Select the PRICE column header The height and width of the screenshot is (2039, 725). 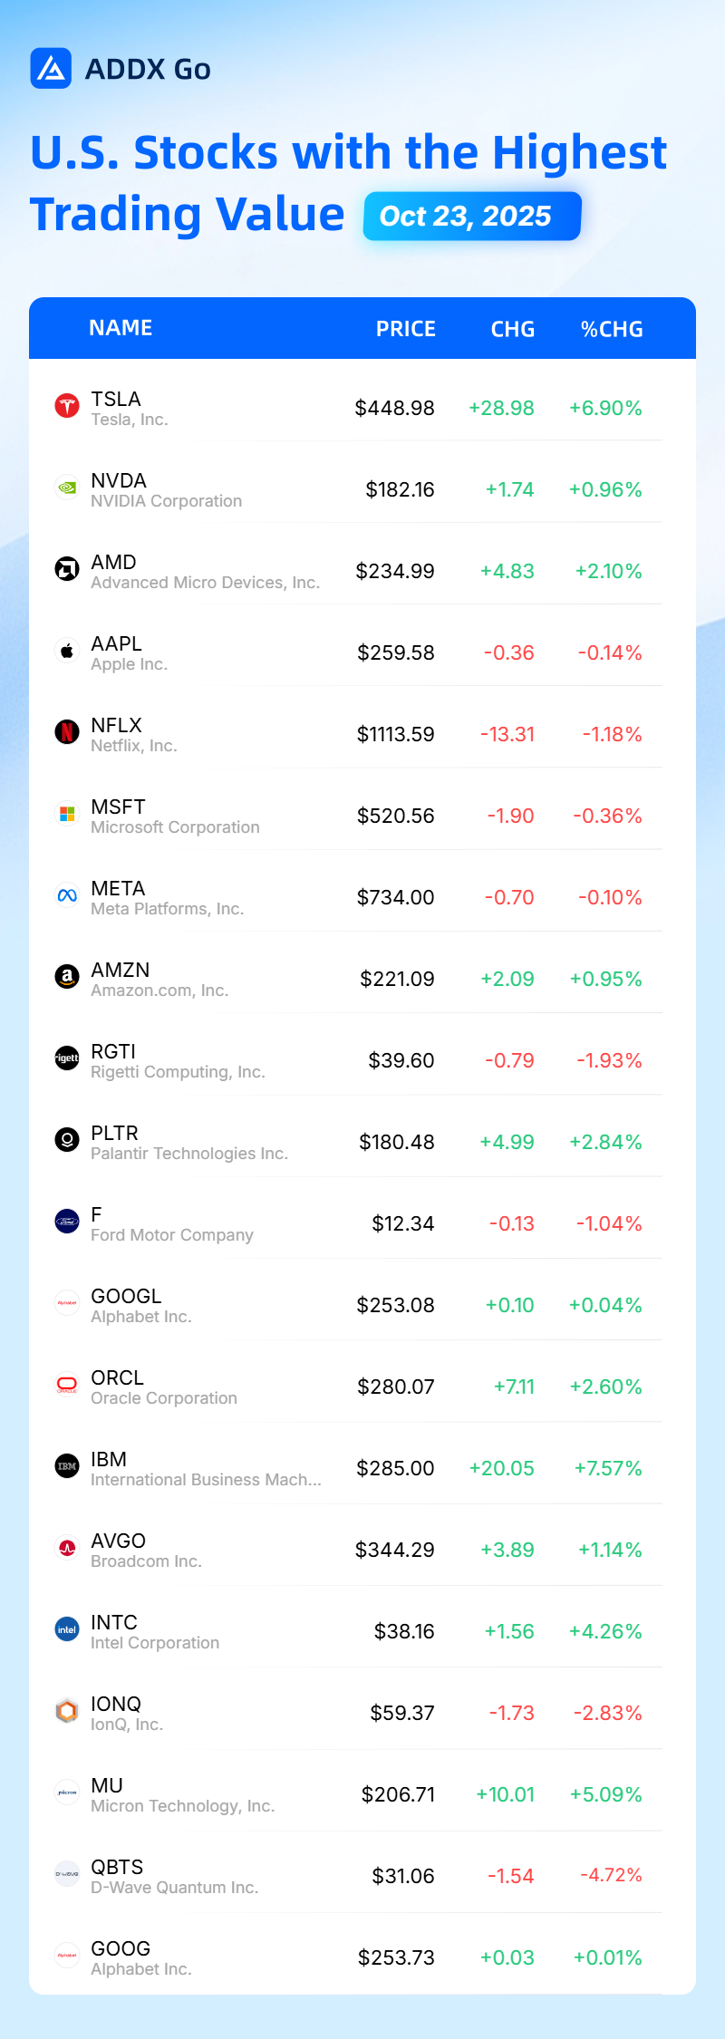pyautogui.click(x=406, y=329)
